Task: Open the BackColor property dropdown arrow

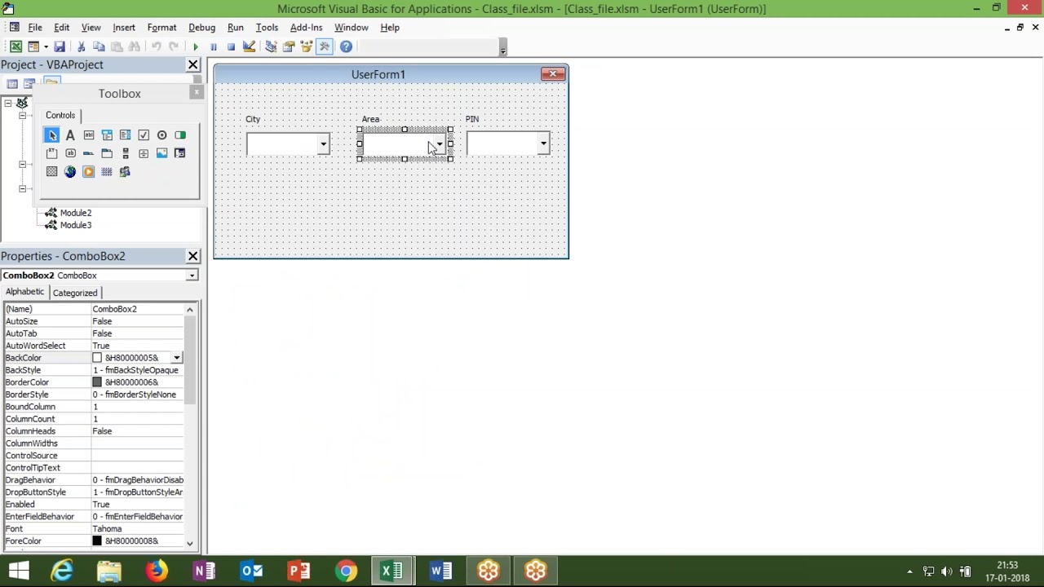Action: coord(176,358)
